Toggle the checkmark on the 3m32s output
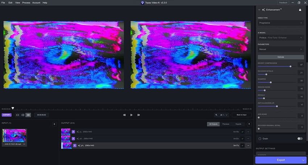308x165 pixels. pos(242,139)
